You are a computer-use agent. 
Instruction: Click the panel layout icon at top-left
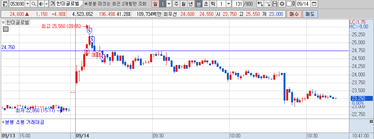5,4
